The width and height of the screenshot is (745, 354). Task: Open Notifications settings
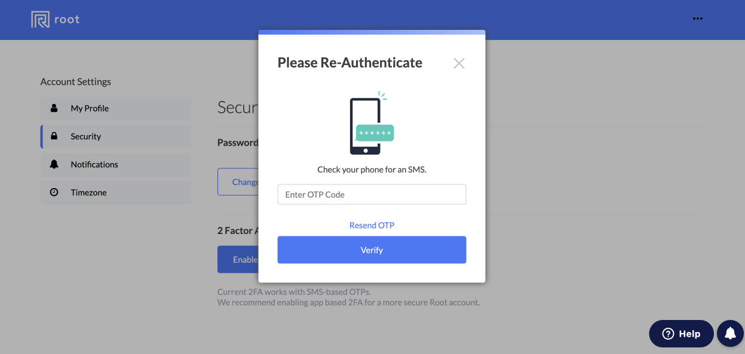coord(116,165)
